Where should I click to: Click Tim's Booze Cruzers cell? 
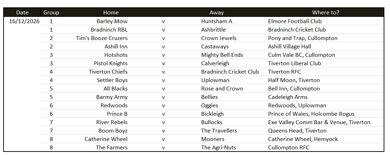point(102,38)
